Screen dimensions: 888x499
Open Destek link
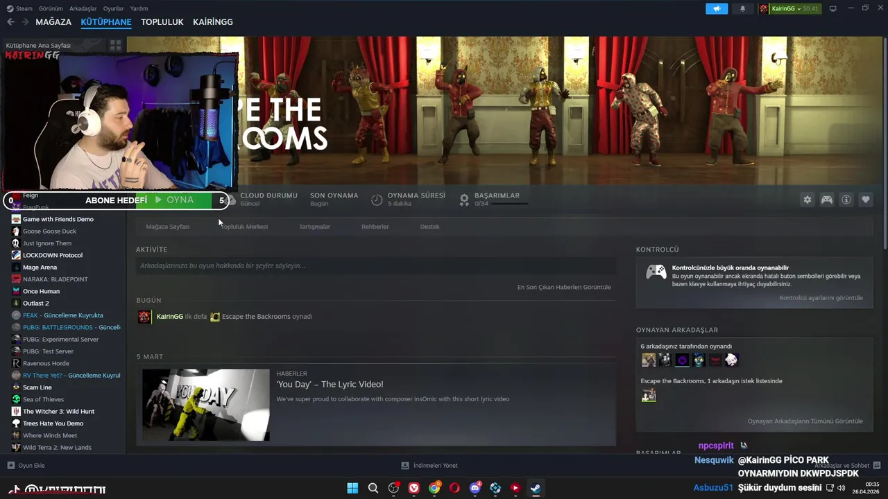[429, 227]
